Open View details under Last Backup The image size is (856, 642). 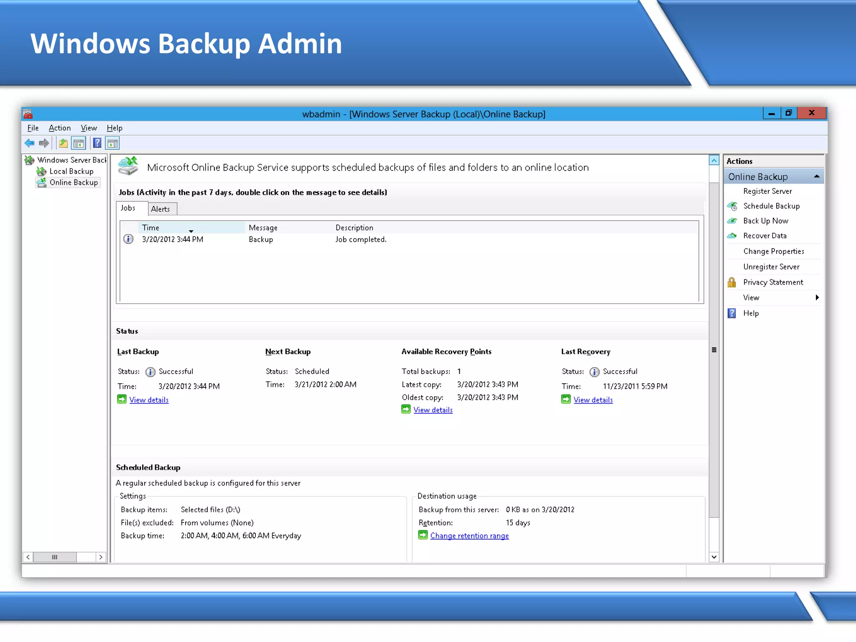pyautogui.click(x=149, y=400)
